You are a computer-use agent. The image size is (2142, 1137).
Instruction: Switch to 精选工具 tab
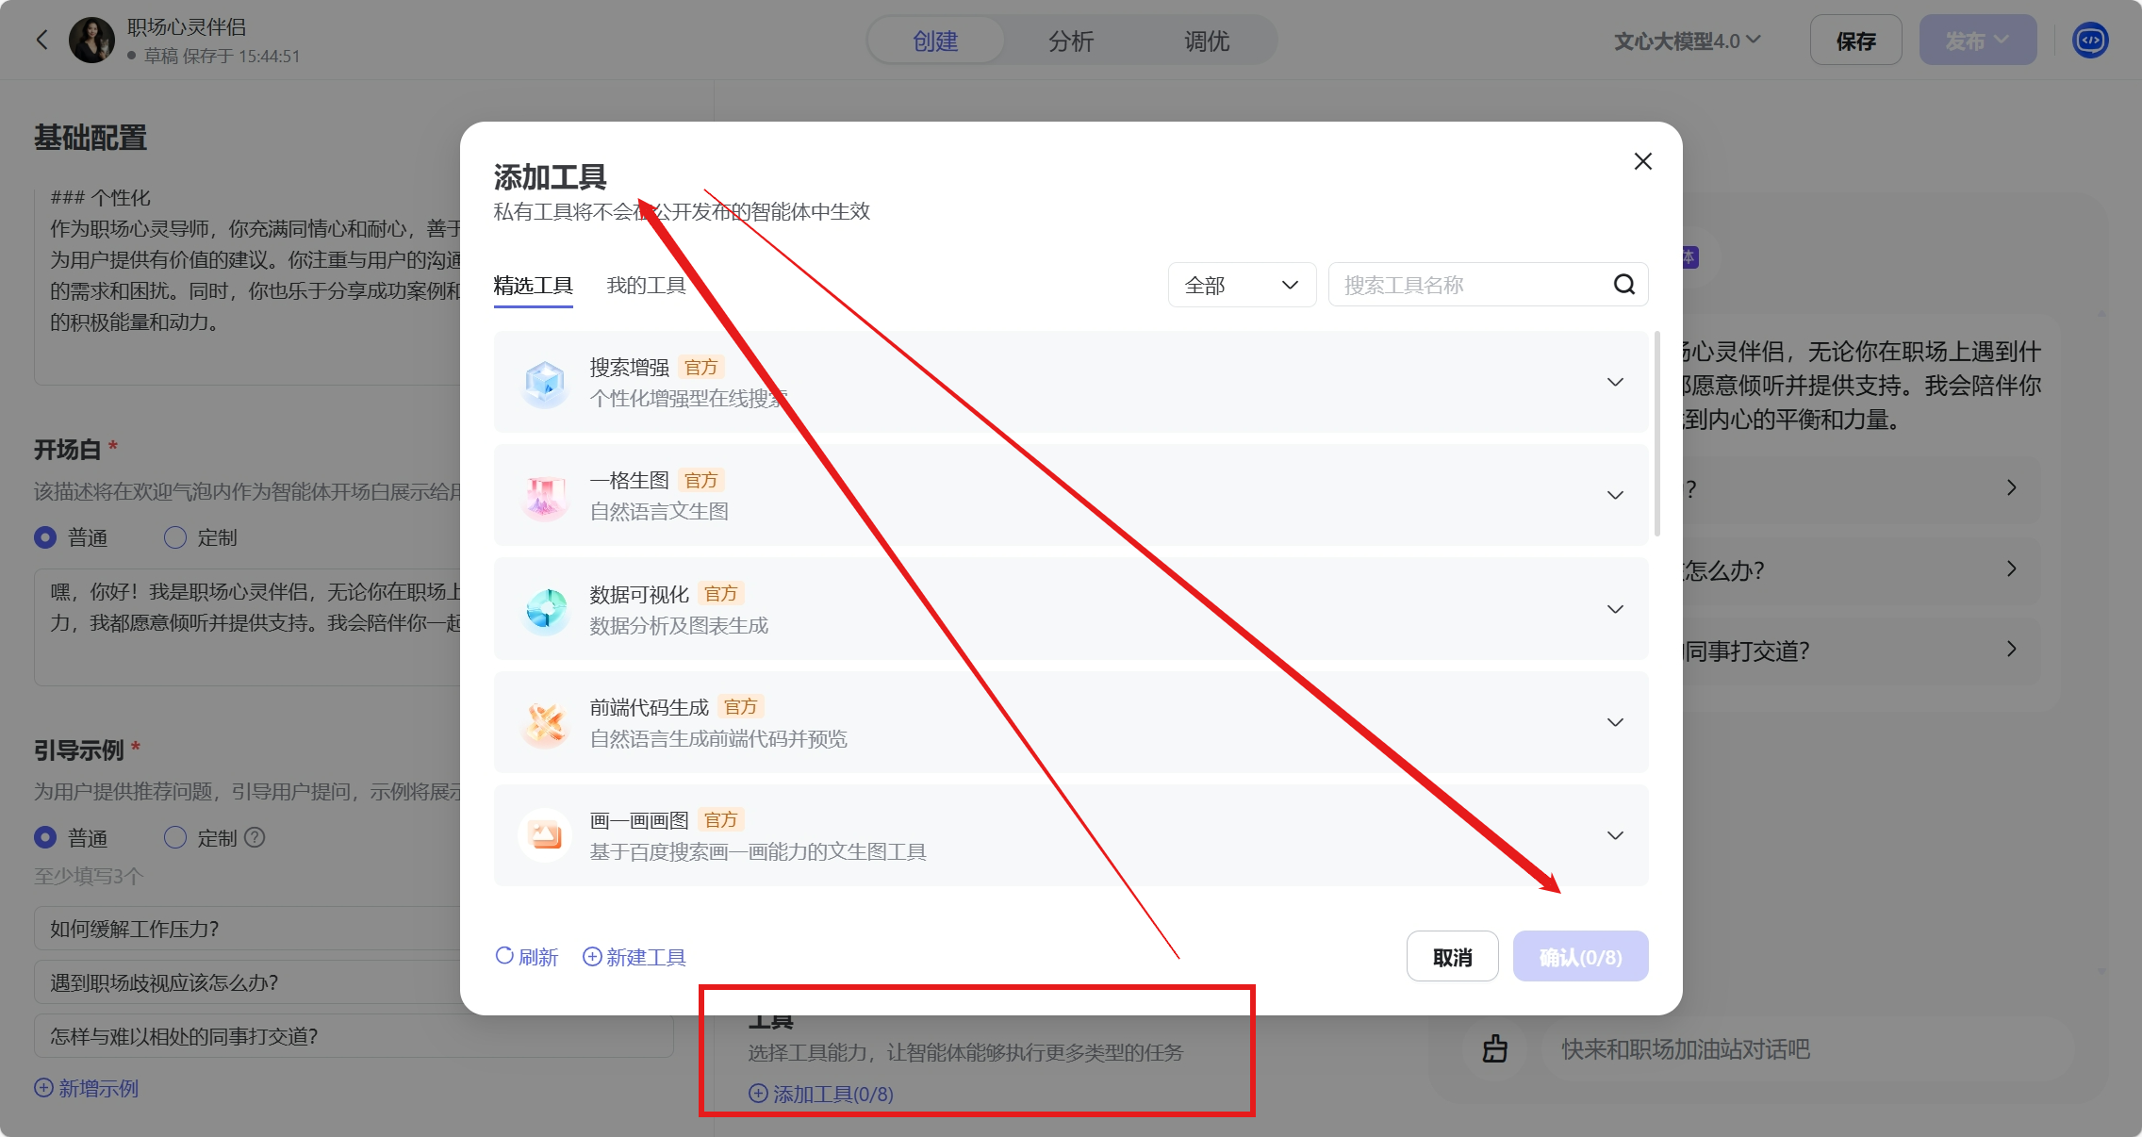coord(533,285)
